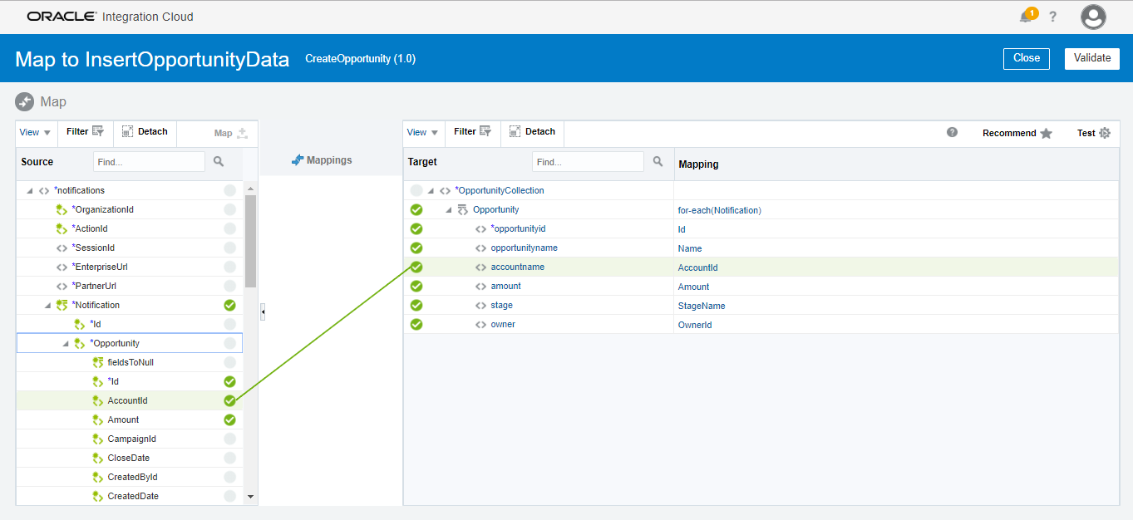Screen dimensions: 1133x520
Task: Click the Target search magnifier icon
Action: pos(658,162)
